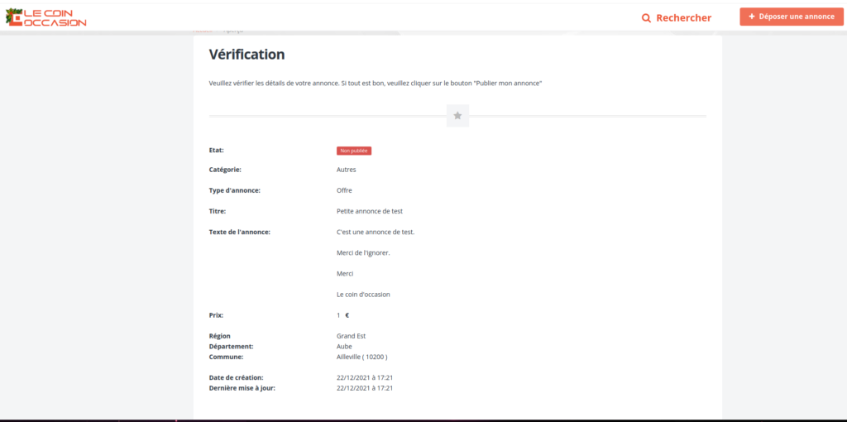
Task: Click the star icon on the divider
Action: 457,116
